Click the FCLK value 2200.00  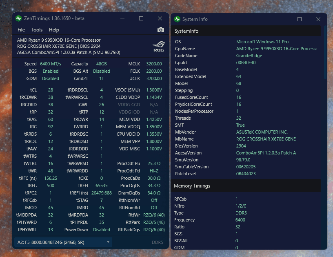click(154, 71)
